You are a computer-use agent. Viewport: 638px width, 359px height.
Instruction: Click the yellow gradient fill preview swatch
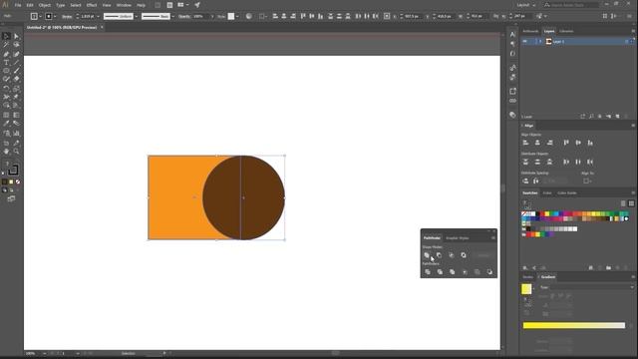tap(526, 289)
